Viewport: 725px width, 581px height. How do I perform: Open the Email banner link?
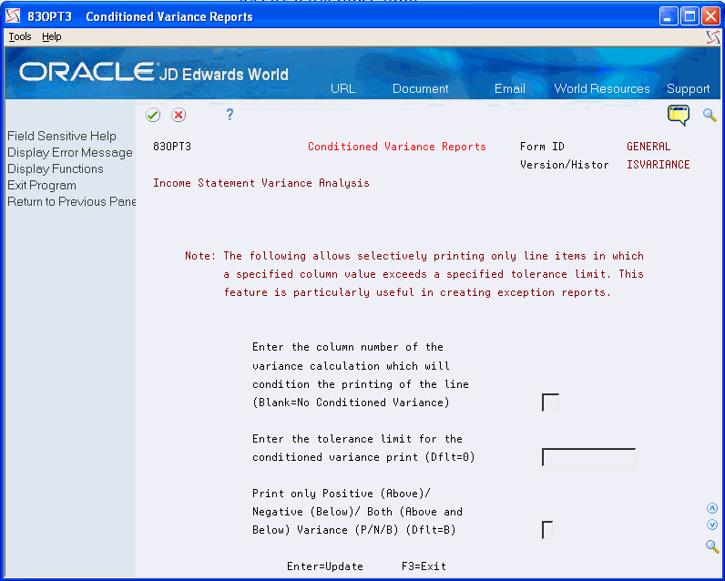(x=509, y=88)
